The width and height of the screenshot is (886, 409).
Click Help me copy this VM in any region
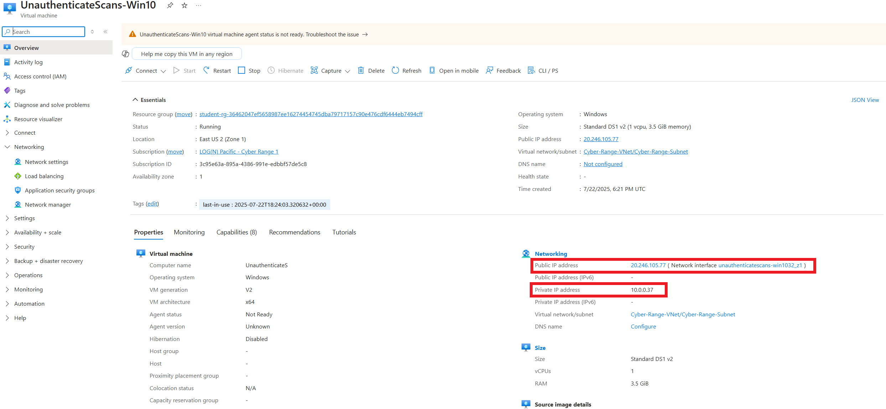[187, 54]
